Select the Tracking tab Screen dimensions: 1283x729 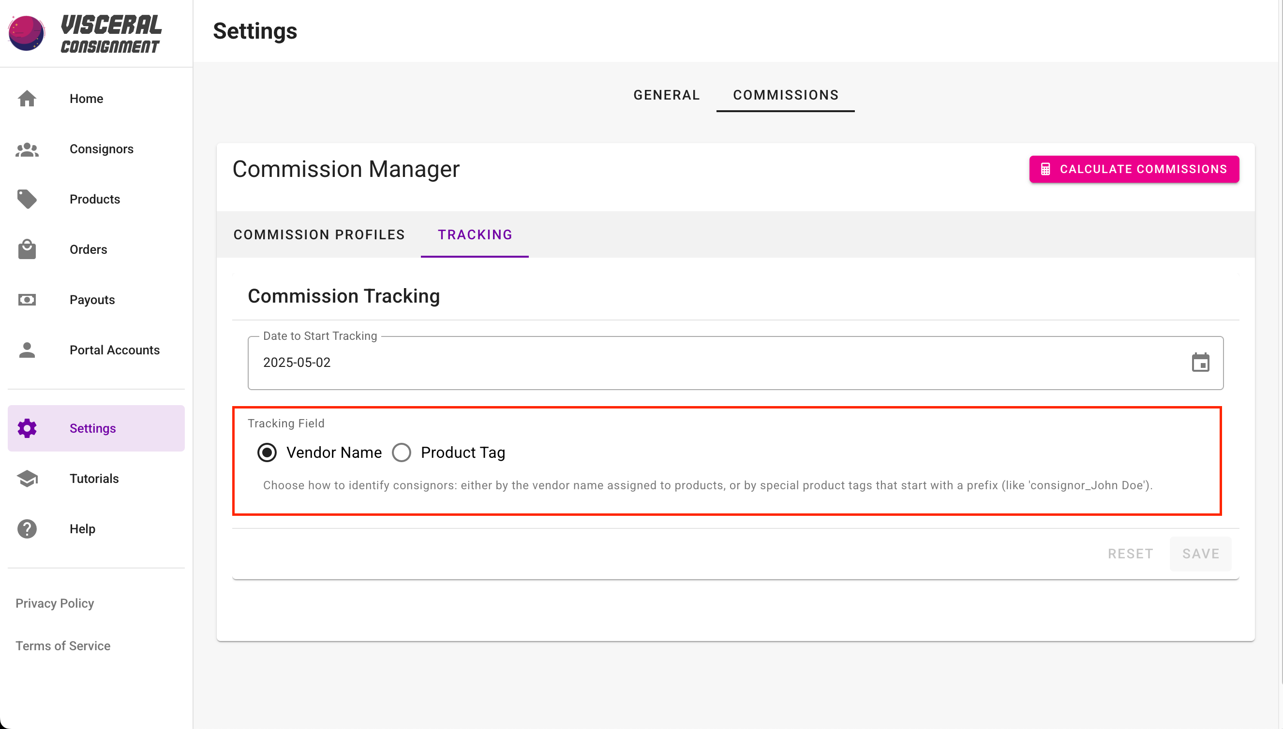coord(475,234)
